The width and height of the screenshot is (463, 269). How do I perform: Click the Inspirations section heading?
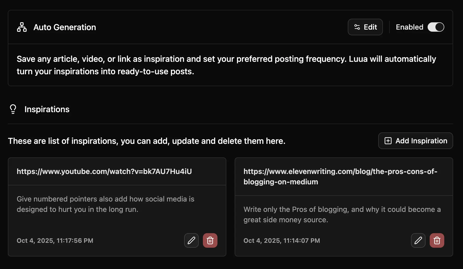[47, 109]
